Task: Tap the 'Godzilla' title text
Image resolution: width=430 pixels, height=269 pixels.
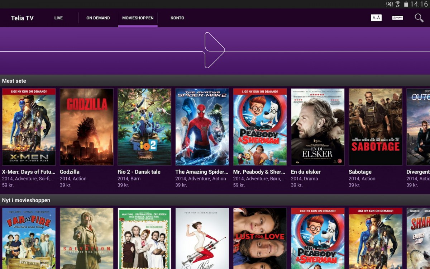Action: pyautogui.click(x=70, y=172)
